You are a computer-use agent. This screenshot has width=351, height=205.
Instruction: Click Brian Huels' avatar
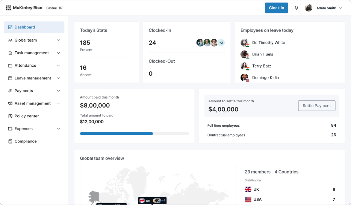click(244, 54)
